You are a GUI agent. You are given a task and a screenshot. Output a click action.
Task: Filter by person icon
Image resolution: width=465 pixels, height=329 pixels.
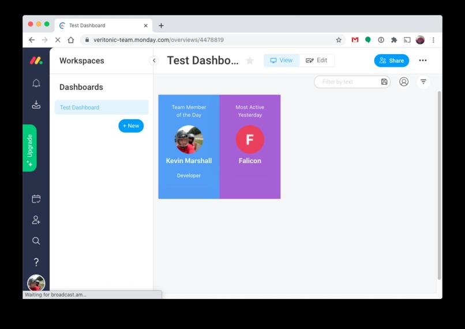click(404, 82)
